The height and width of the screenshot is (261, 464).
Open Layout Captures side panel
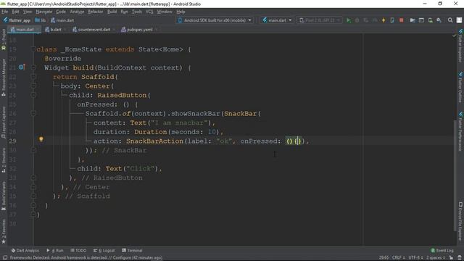[4, 123]
